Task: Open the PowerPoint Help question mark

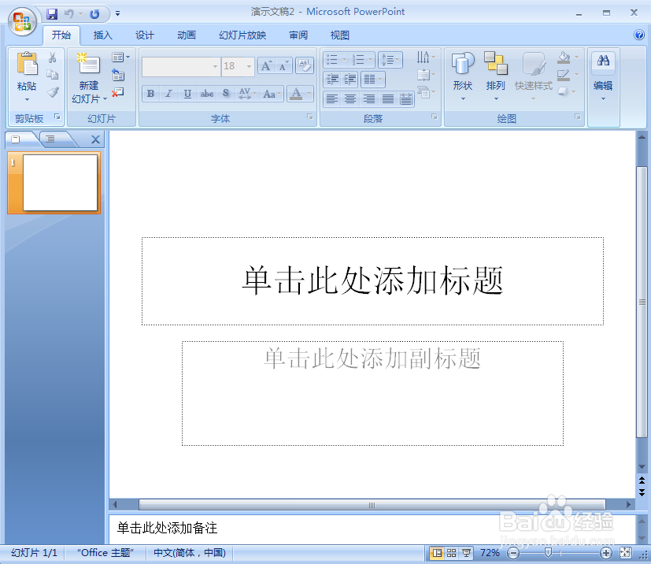Action: pos(639,35)
